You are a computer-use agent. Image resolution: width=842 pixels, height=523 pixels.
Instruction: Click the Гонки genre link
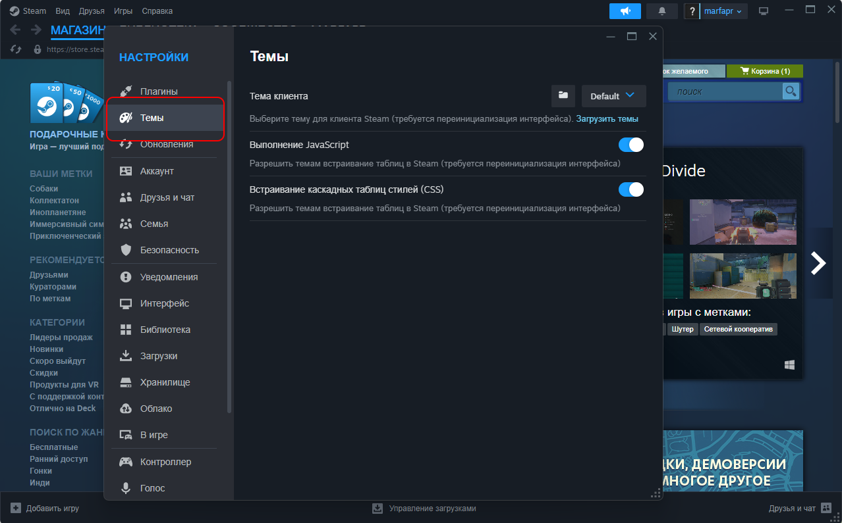pyautogui.click(x=40, y=471)
